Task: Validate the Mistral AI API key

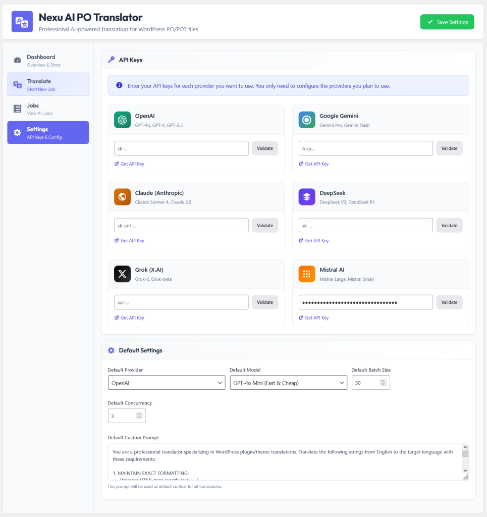Action: (x=450, y=302)
